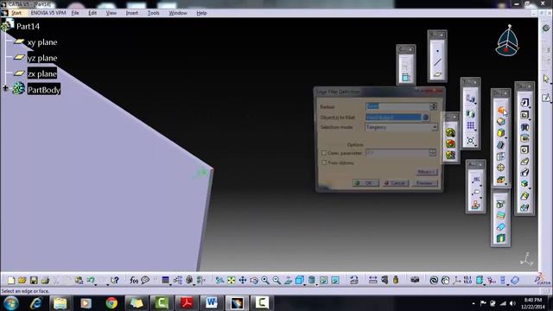Click the Zoom In magnifier icon
553x311 pixels.
pyautogui.click(x=265, y=280)
